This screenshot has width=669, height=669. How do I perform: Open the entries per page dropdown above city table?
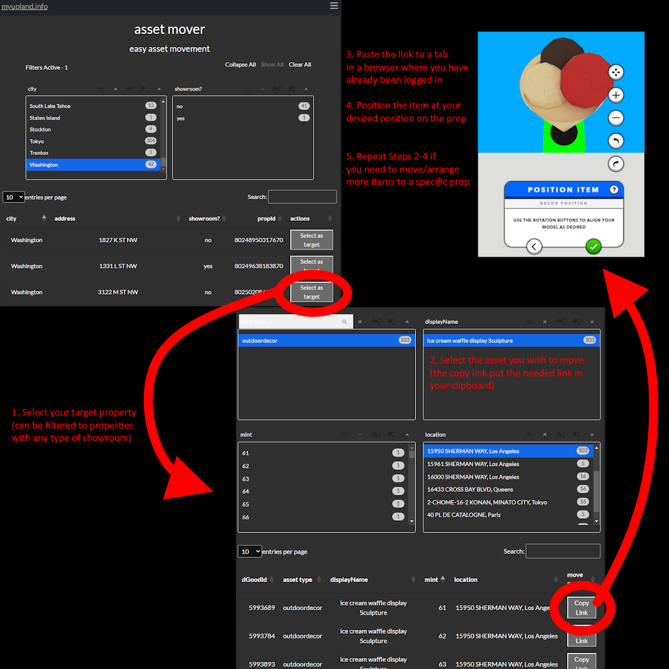pyautogui.click(x=14, y=197)
